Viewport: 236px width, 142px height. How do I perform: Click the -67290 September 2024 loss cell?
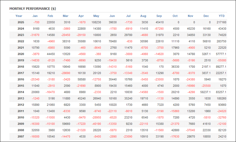click(159, 29)
